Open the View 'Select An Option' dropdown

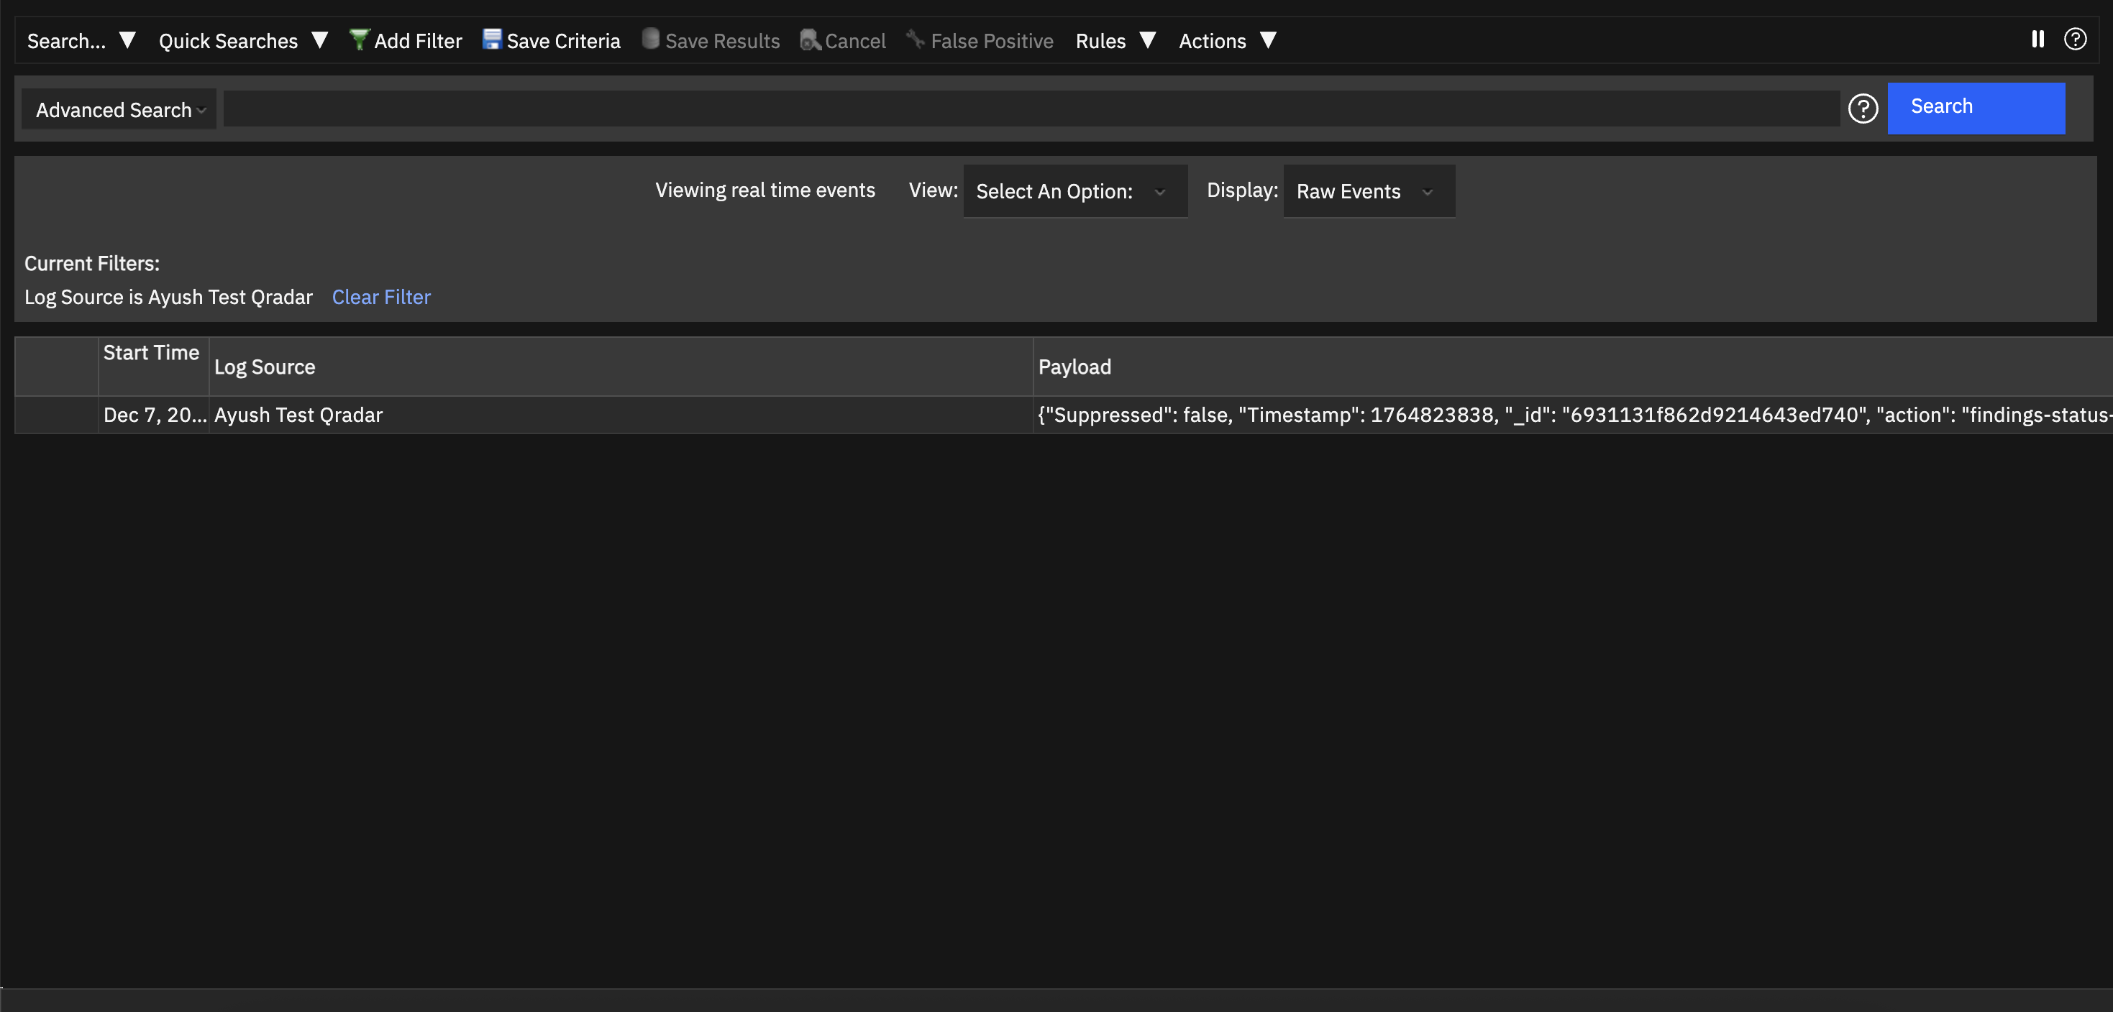tap(1074, 191)
